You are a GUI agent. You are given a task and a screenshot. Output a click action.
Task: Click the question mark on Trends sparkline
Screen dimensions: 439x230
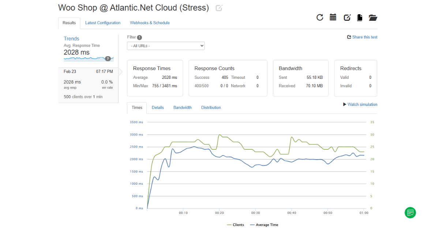tap(108, 59)
